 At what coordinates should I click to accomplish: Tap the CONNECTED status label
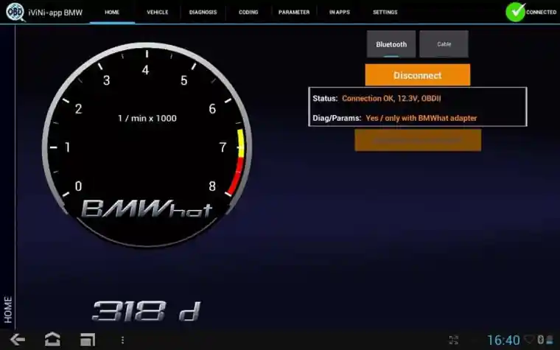point(541,12)
